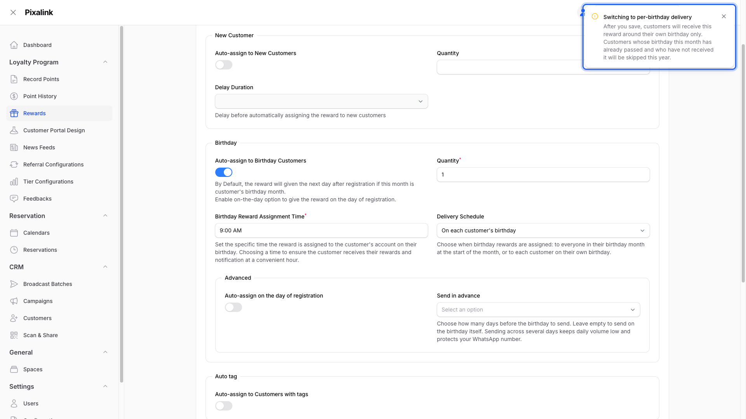The image size is (746, 419).
Task: Click the Point History dollar icon
Action: pyautogui.click(x=14, y=96)
